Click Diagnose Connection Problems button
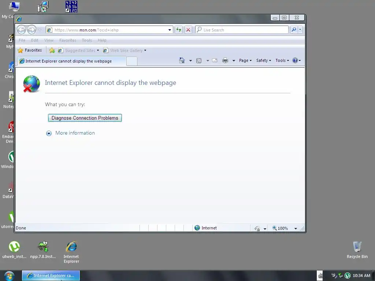This screenshot has height=281, width=375. pos(85,118)
